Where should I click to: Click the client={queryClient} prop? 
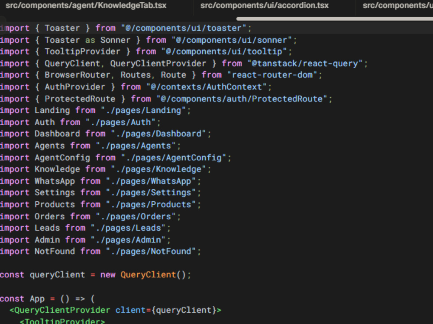click(166, 310)
